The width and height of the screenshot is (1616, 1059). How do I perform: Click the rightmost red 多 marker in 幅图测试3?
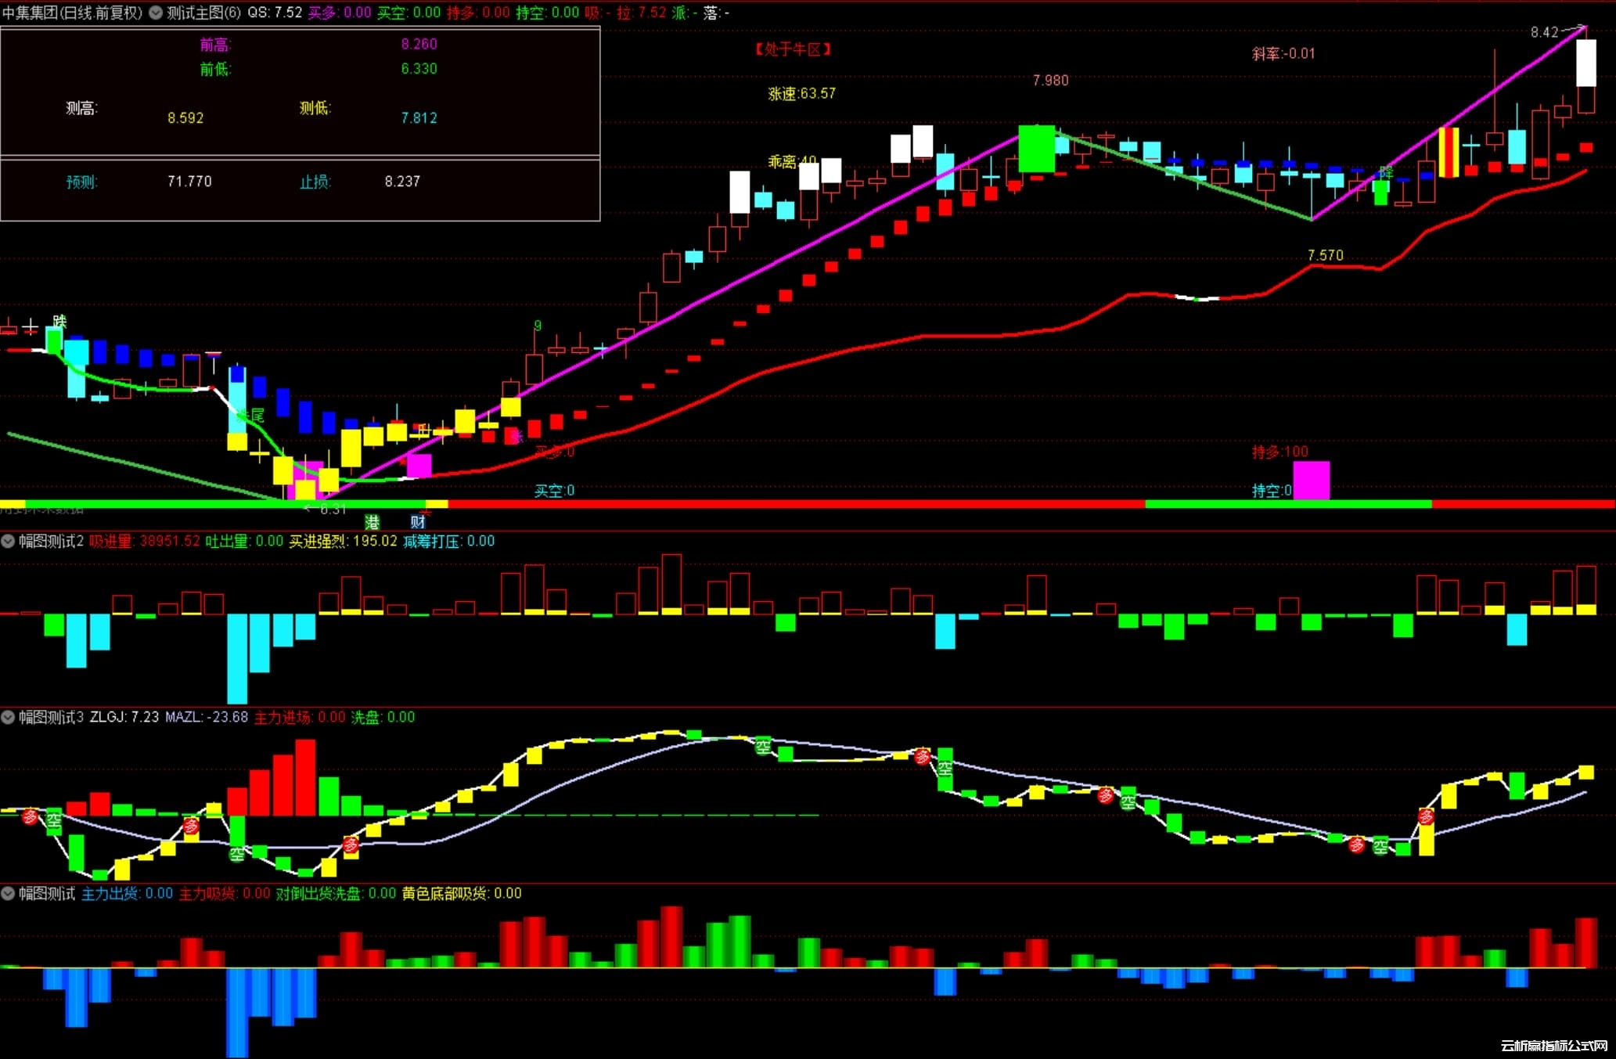tap(1426, 817)
